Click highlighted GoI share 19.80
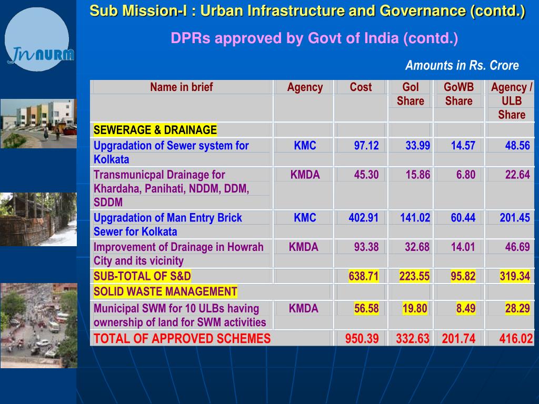This screenshot has height=404, width=539. click(415, 308)
